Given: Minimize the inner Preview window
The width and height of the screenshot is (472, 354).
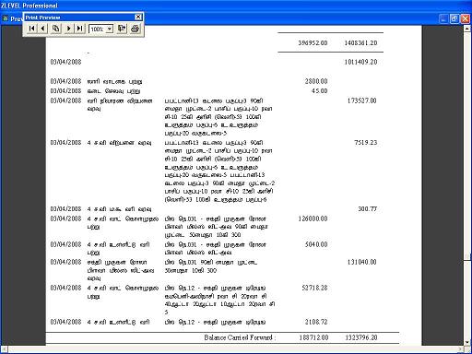Looking at the screenshot, I should pos(443,18).
